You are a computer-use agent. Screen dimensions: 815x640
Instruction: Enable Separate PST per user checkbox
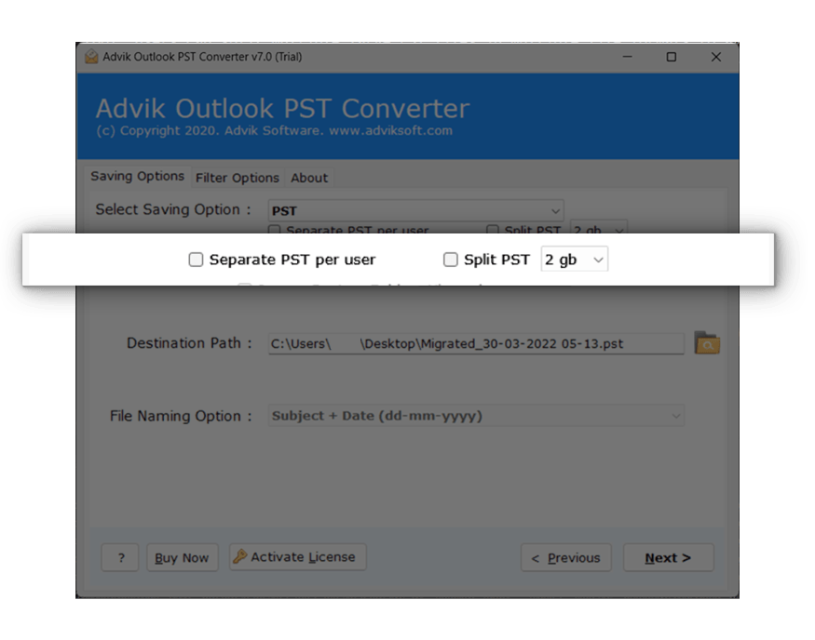pos(196,260)
